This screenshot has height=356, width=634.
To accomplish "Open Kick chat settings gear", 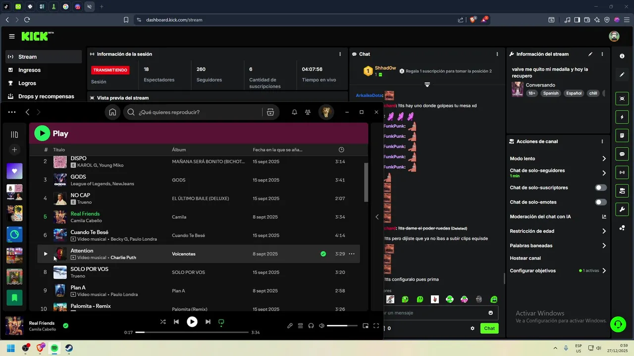I will coord(473,328).
